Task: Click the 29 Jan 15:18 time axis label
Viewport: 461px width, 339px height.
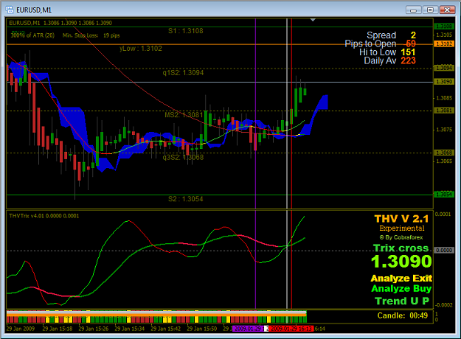Action: tap(58, 329)
